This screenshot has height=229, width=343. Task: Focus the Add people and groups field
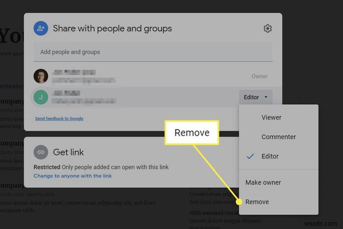153,52
